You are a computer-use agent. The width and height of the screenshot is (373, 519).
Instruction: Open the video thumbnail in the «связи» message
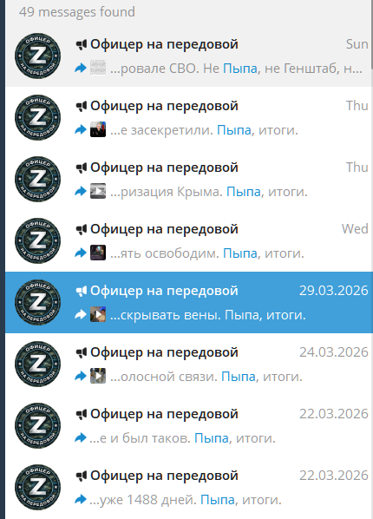[98, 376]
